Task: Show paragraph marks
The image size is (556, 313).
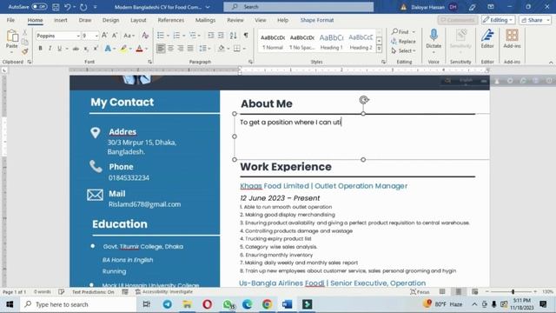Action: [246, 36]
